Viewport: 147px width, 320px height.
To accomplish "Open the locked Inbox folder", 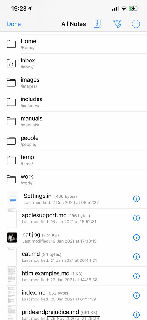I will (x=73, y=63).
